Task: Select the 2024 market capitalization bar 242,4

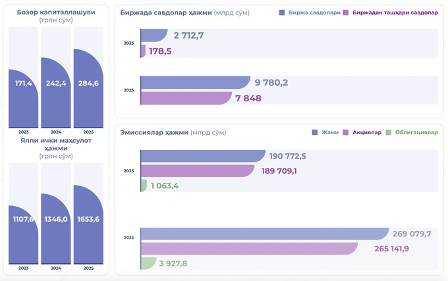Action: 56,92
